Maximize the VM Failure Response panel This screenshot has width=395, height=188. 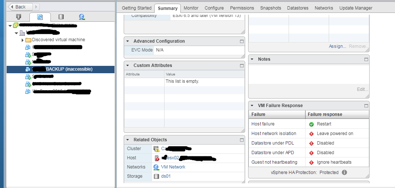coord(366,106)
